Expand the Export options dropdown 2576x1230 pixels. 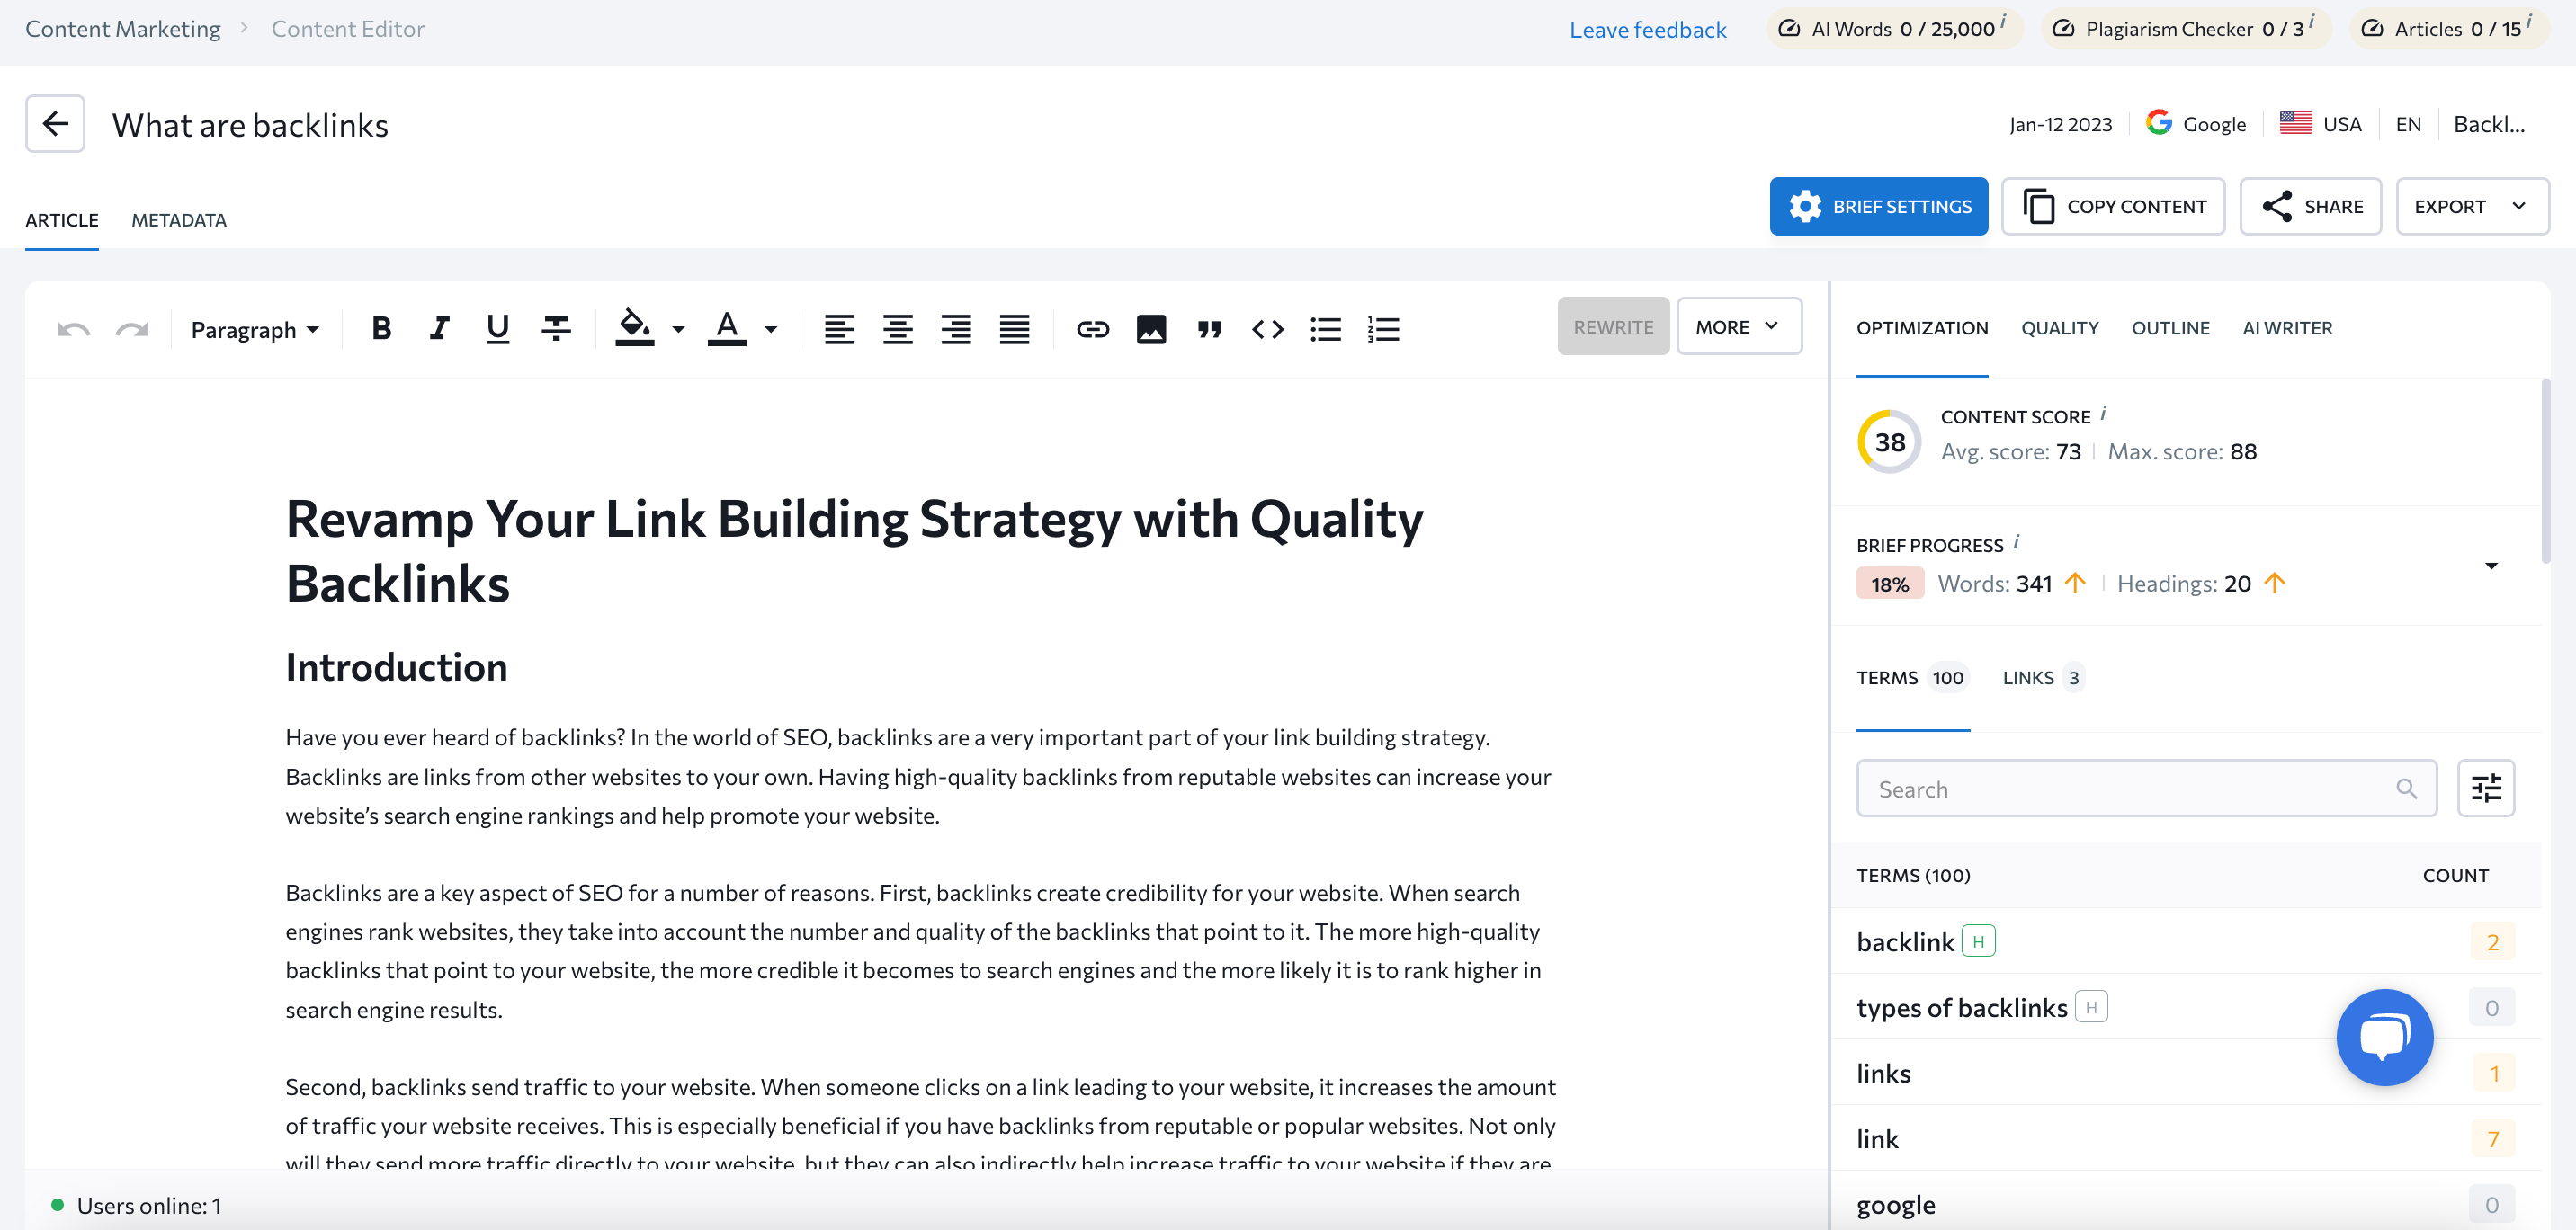pyautogui.click(x=2472, y=206)
